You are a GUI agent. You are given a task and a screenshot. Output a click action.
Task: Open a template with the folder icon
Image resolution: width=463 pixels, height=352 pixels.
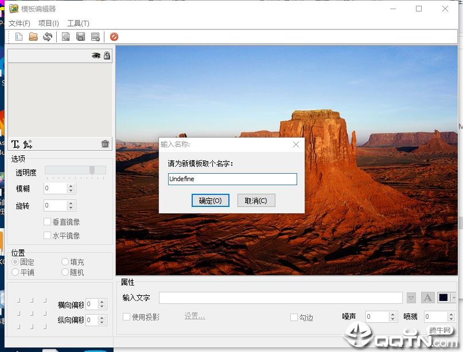click(x=33, y=37)
